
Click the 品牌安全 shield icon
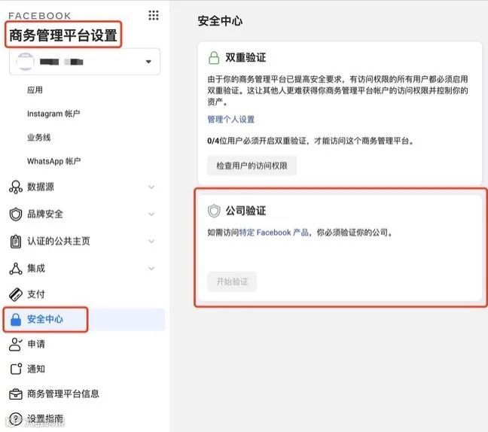pyautogui.click(x=16, y=214)
